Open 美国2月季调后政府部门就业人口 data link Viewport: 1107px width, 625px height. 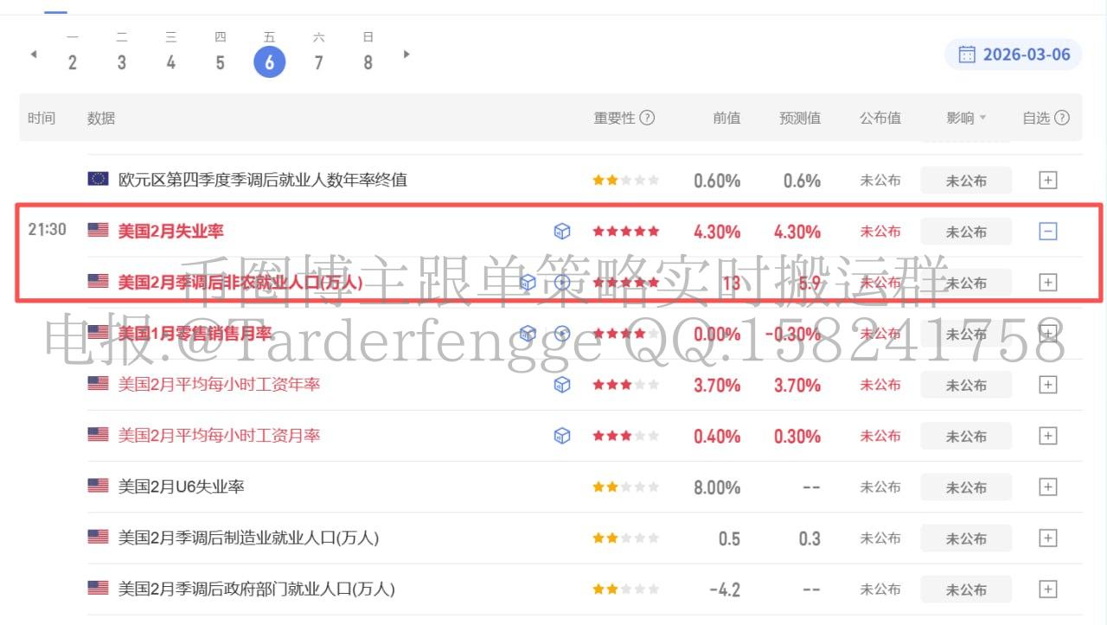(x=256, y=589)
